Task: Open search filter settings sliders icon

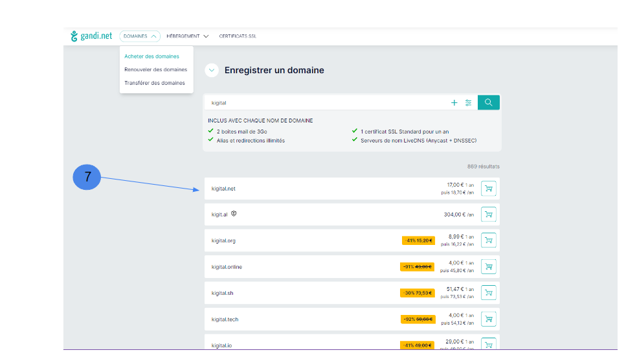Action: click(x=468, y=102)
